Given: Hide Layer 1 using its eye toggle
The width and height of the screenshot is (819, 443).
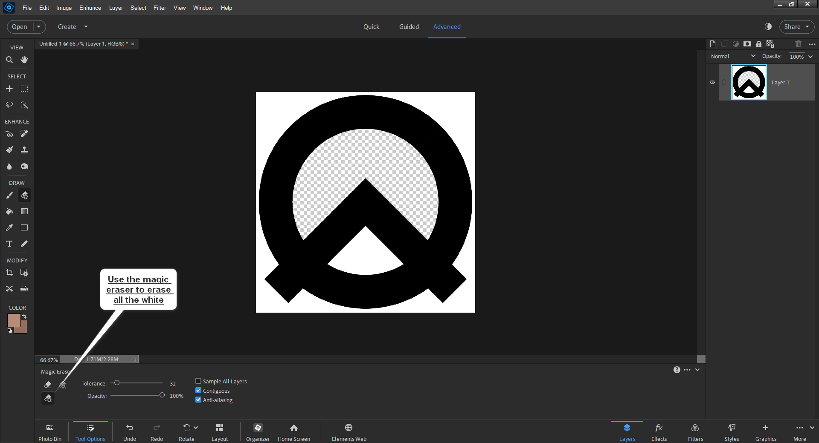Looking at the screenshot, I should click(712, 82).
